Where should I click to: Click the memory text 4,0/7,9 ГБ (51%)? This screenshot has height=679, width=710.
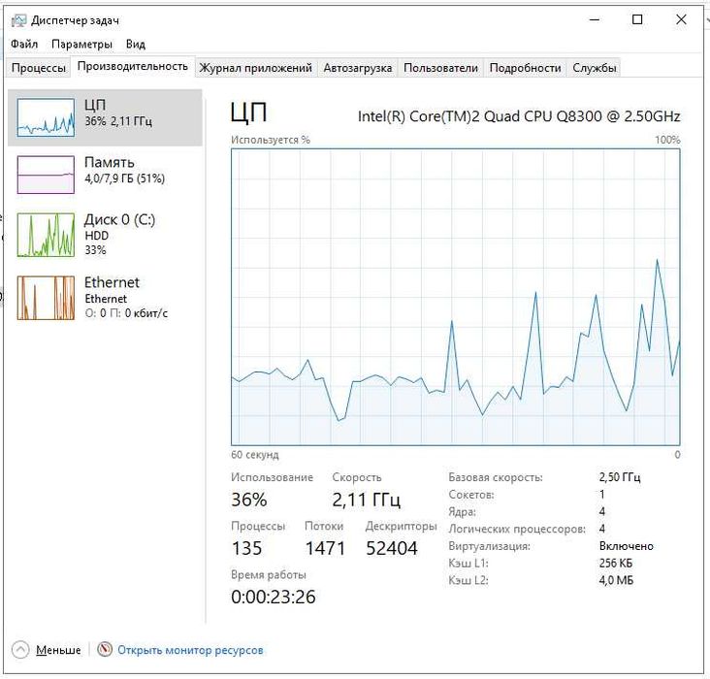point(124,178)
